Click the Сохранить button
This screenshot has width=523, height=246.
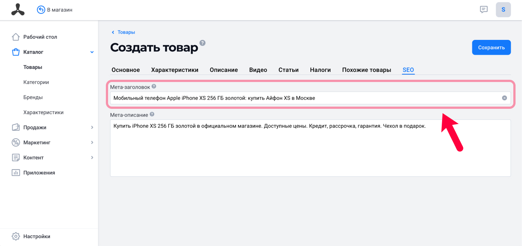[491, 47]
